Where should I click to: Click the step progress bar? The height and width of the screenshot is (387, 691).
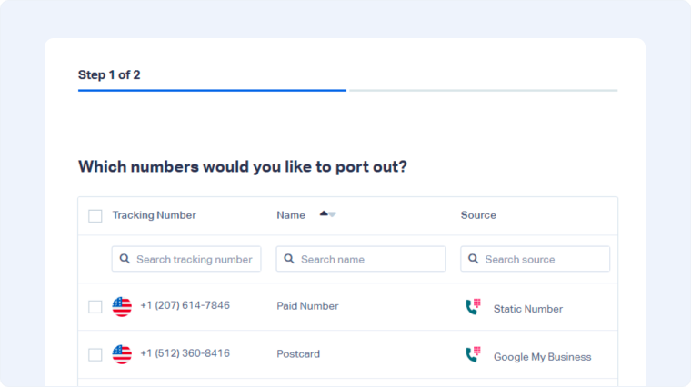click(x=347, y=91)
